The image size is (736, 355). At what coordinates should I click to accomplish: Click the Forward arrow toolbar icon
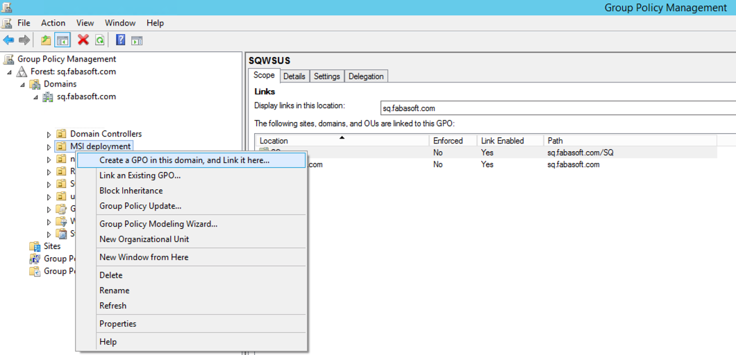pos(24,40)
